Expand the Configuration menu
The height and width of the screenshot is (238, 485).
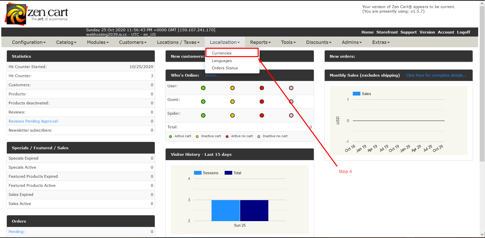pos(29,42)
